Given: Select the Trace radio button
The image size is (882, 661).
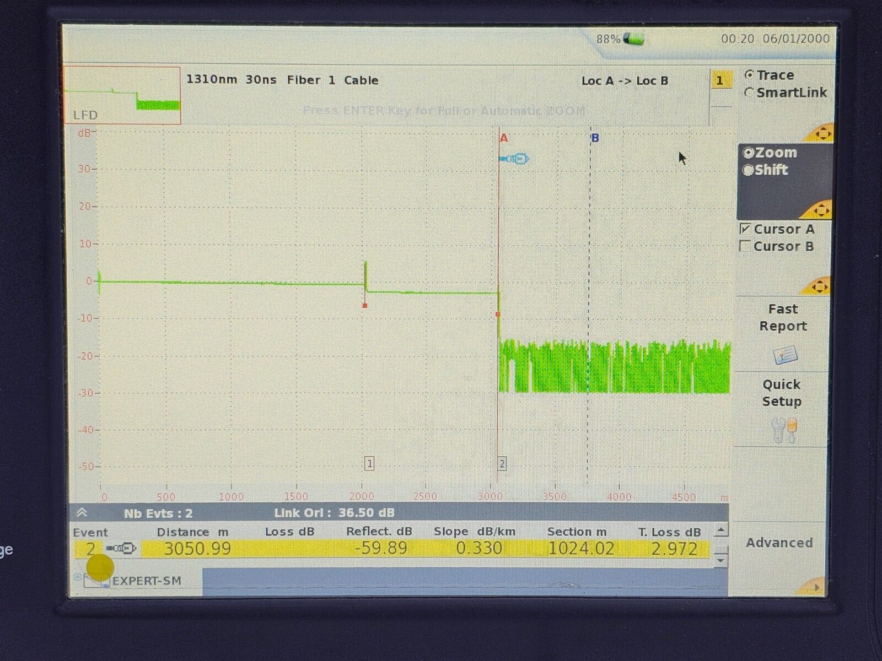Looking at the screenshot, I should [749, 75].
